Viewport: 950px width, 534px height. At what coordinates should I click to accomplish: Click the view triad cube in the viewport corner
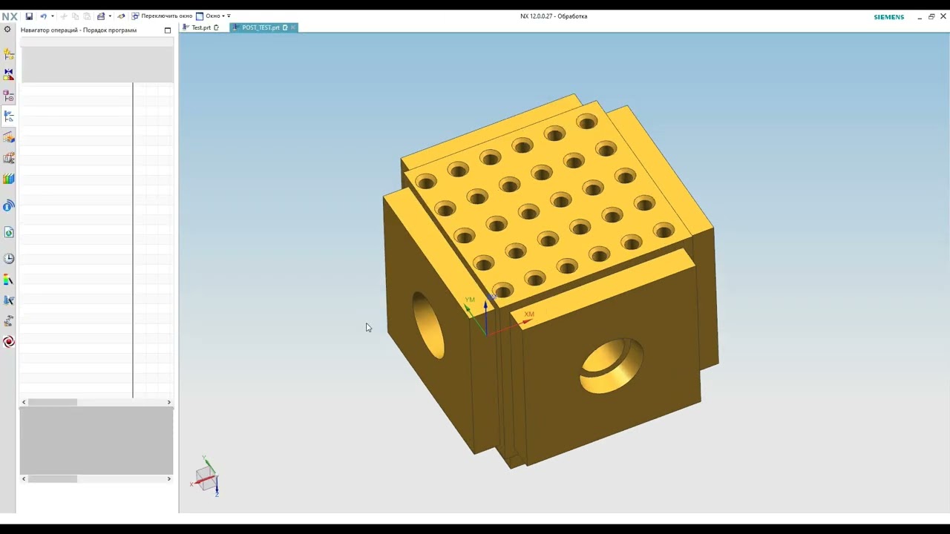coord(206,477)
